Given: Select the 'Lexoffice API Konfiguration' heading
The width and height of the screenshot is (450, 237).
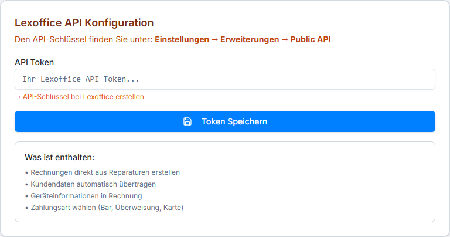Looking at the screenshot, I should [x=84, y=23].
